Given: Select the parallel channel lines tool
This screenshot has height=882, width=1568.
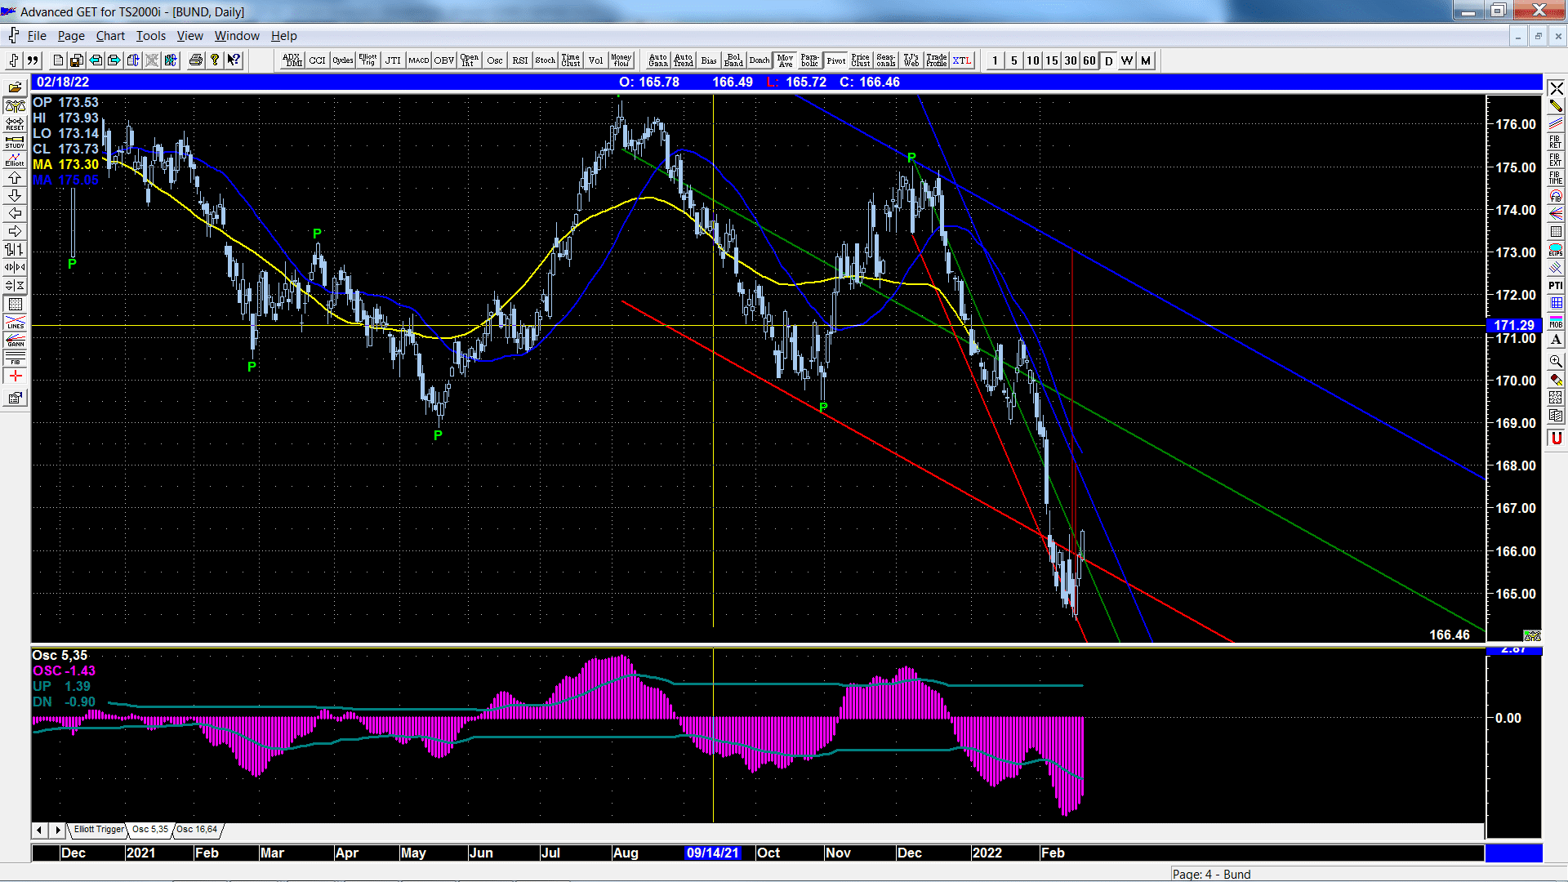Looking at the screenshot, I should tap(1556, 124).
